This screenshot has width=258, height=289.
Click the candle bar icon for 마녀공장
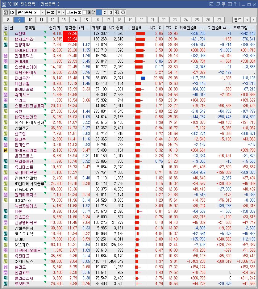click(143, 78)
